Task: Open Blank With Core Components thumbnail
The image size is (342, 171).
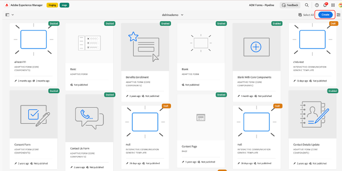Action: point(256,47)
